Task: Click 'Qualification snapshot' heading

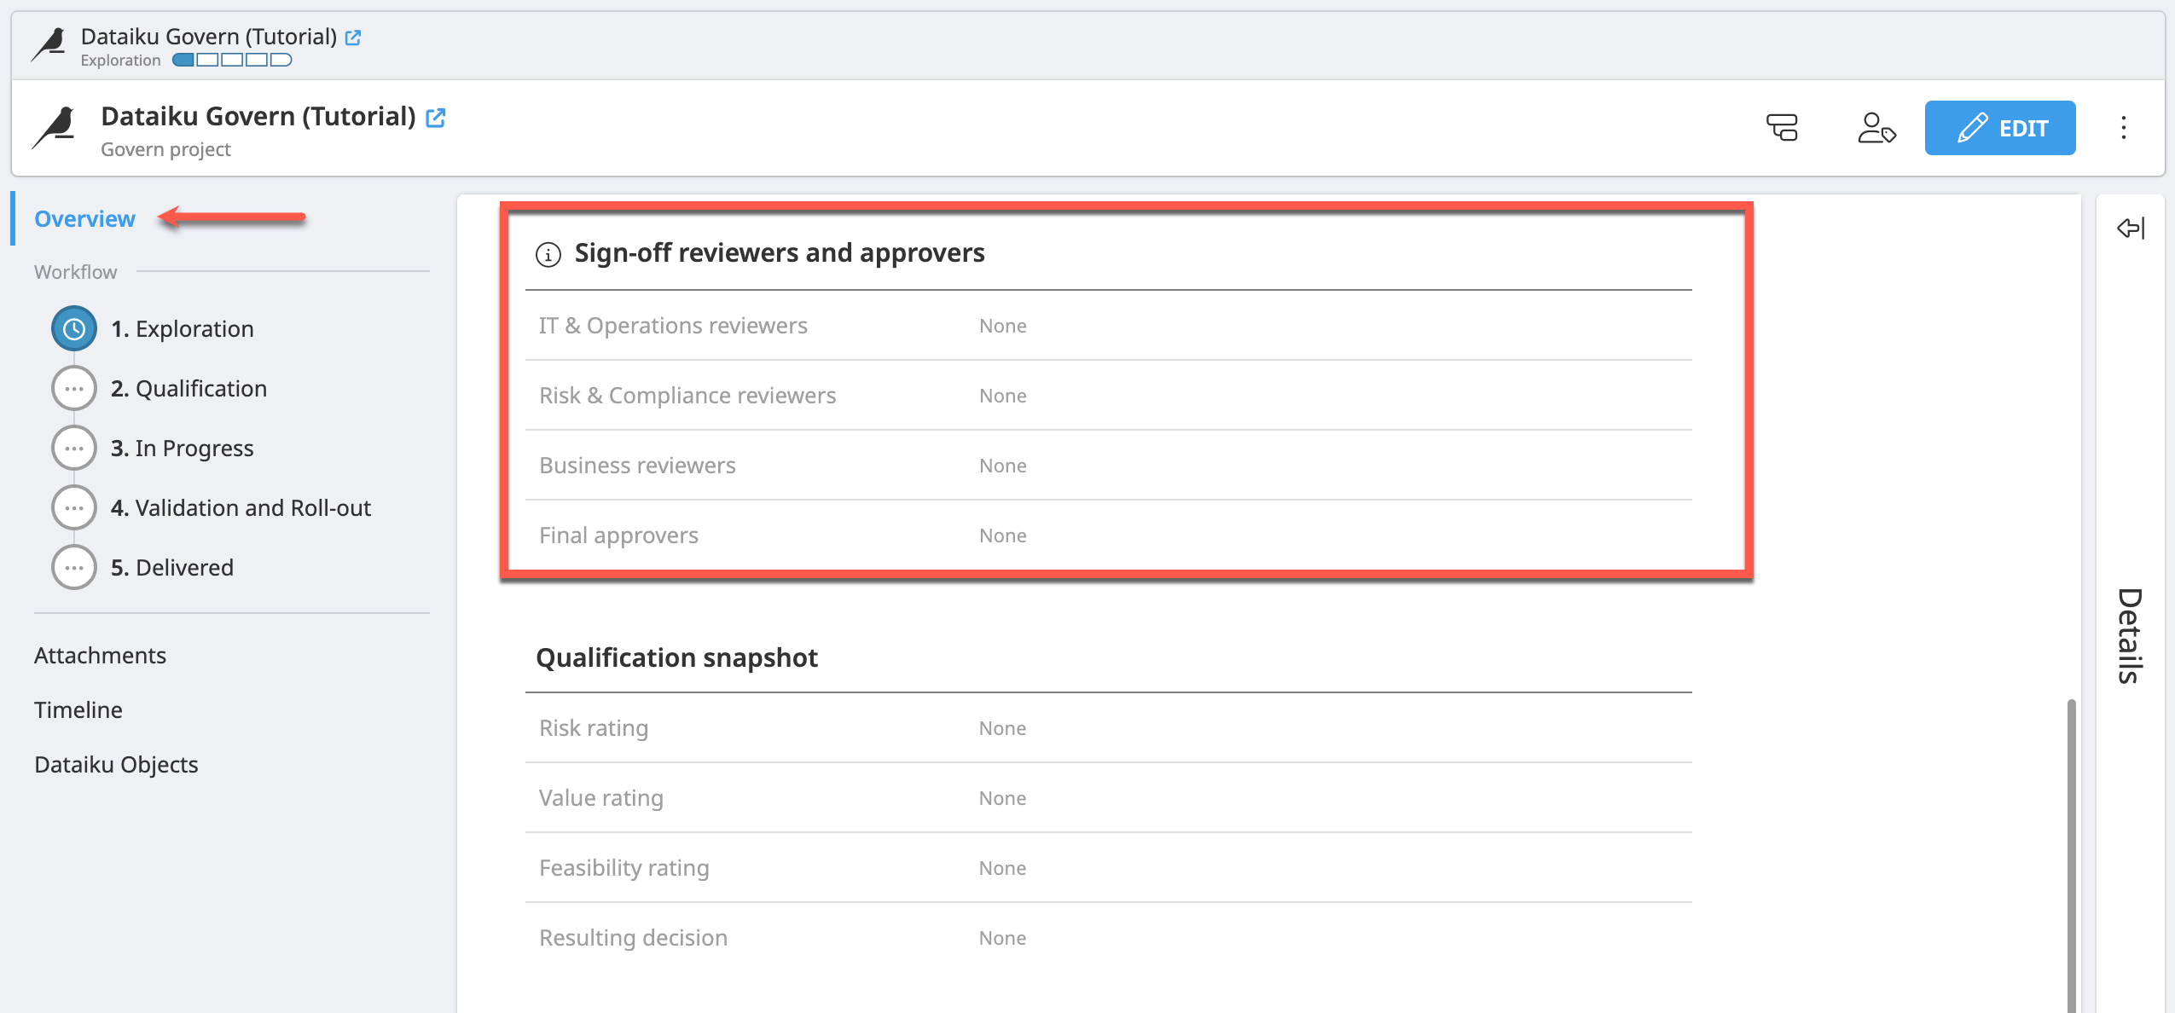Action: tap(676, 658)
